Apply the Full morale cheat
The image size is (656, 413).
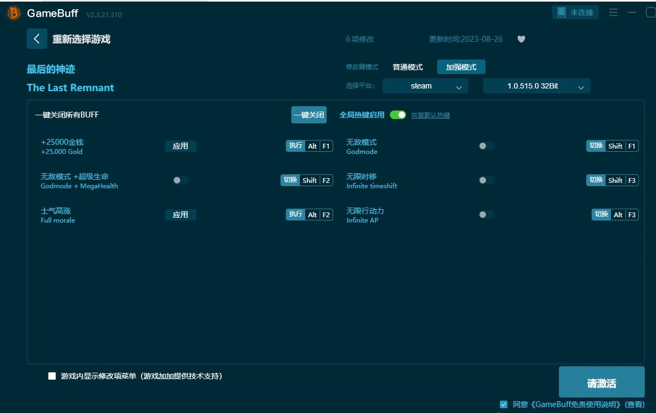click(181, 215)
